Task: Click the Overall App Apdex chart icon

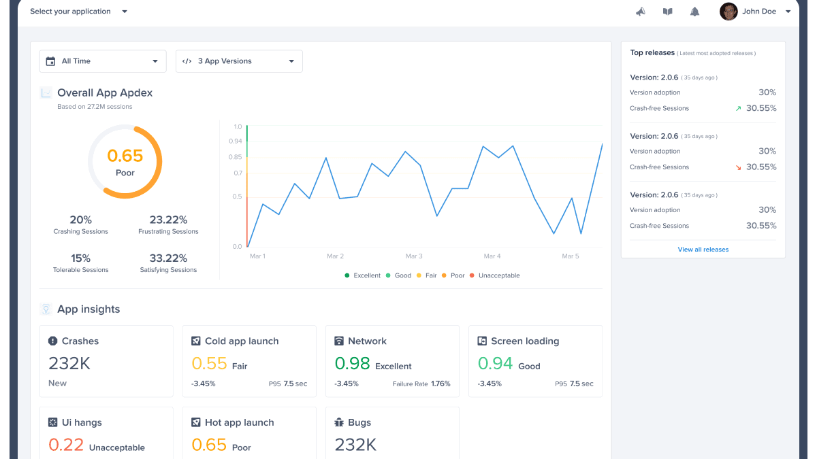Action: [46, 92]
